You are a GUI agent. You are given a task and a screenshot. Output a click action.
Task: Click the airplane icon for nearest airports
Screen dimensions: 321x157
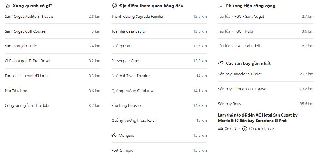click(x=221, y=63)
